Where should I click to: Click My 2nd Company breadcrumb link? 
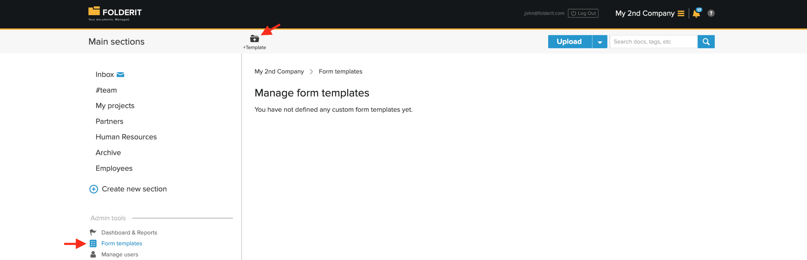pos(279,71)
